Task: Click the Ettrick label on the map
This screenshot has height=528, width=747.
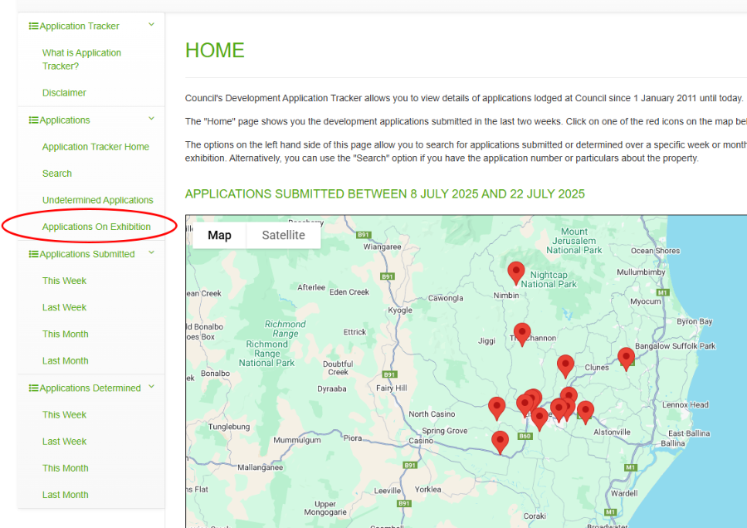Action: [355, 332]
